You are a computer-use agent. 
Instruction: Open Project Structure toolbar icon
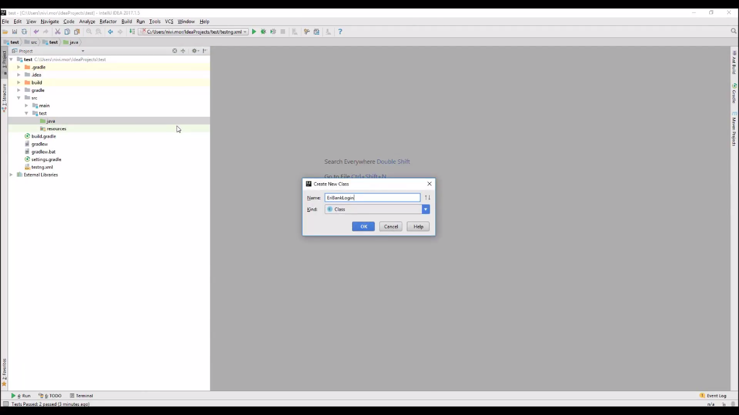316,32
